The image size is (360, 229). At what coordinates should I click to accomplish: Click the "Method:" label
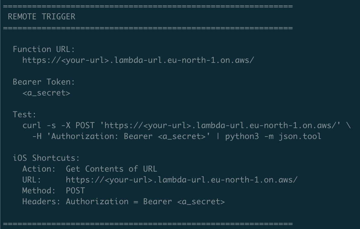[x=39, y=191]
